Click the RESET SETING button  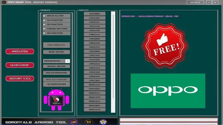coord(56,52)
